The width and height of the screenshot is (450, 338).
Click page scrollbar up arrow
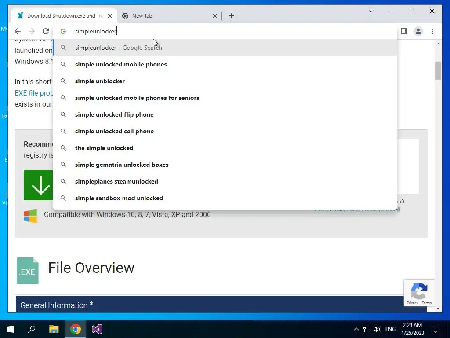point(438,44)
